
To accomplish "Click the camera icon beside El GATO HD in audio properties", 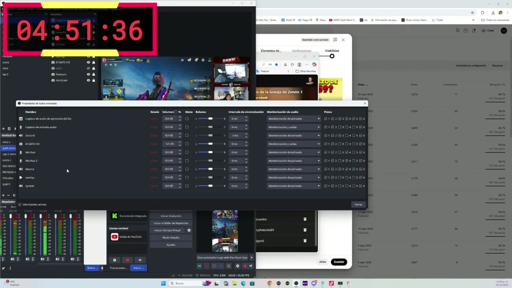I will coord(21,144).
